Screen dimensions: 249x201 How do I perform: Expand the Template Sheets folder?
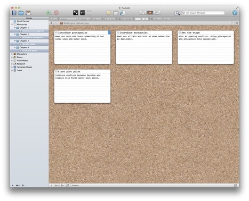(12, 67)
